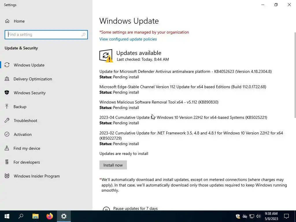
Task: Click the Troubleshoot wrench icon
Action: [7, 121]
